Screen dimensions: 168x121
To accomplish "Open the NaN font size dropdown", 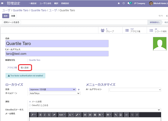I will (62, 115).
